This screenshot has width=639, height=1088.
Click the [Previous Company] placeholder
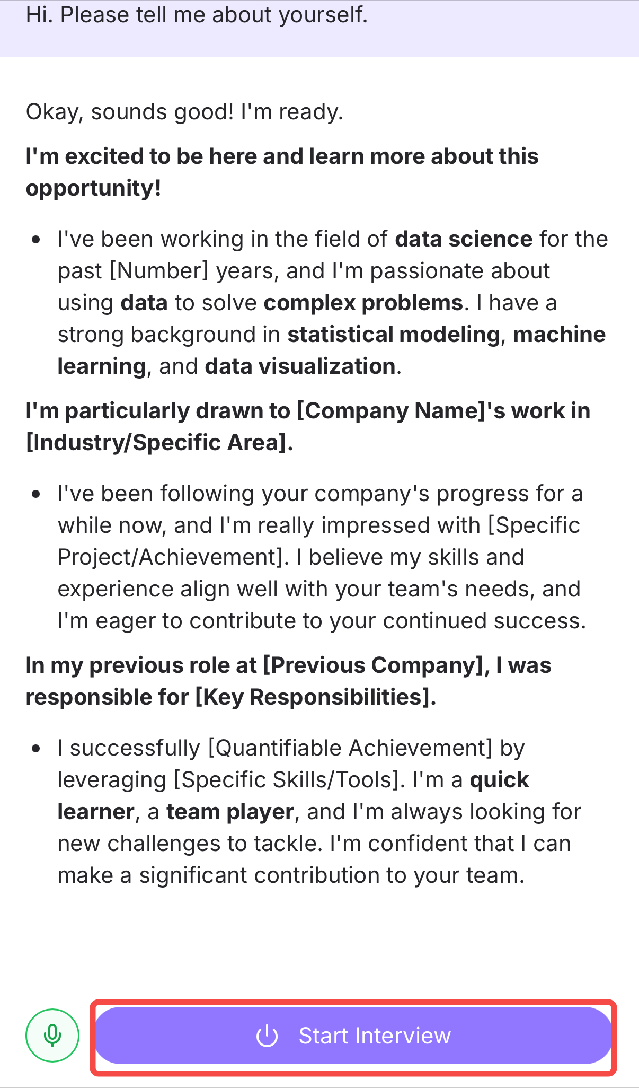376,665
